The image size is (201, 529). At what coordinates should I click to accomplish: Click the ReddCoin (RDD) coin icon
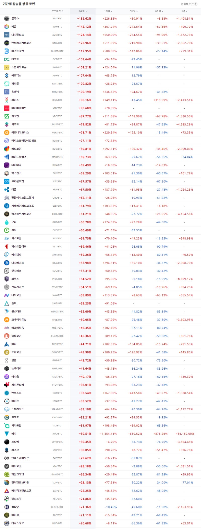[7, 149]
